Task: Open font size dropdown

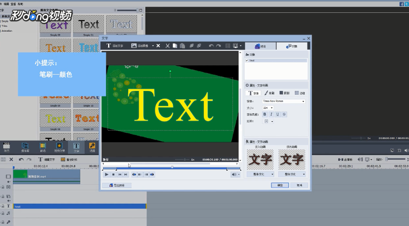Action: point(268,108)
